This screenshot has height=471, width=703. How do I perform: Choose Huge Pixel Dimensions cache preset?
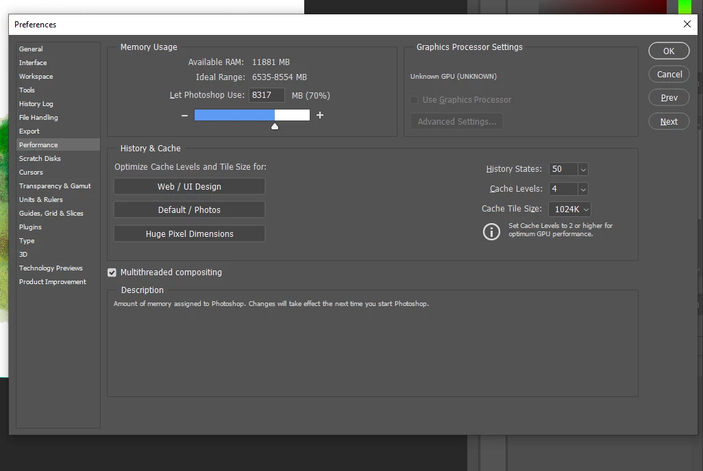pyautogui.click(x=189, y=233)
